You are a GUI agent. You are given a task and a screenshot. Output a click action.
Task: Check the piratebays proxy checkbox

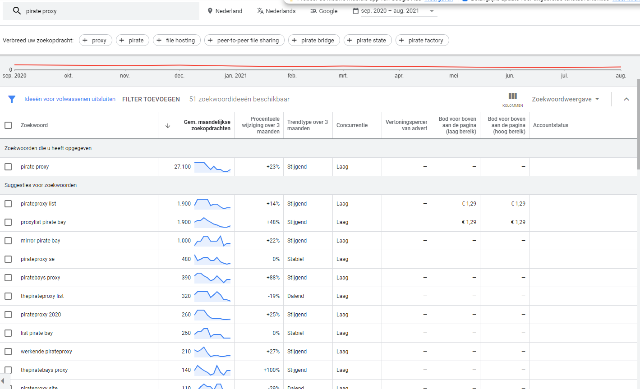point(8,278)
